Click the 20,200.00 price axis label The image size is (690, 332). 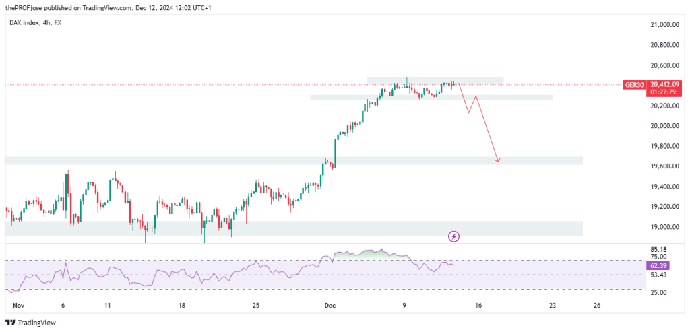pyautogui.click(x=666, y=106)
